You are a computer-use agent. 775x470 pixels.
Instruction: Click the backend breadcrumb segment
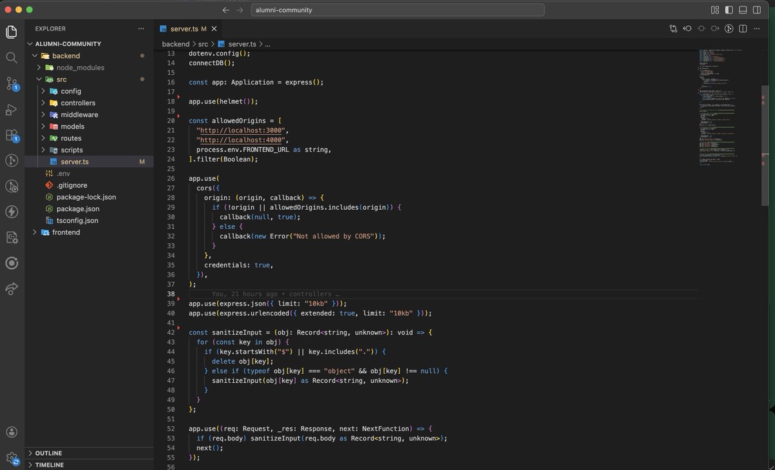176,44
